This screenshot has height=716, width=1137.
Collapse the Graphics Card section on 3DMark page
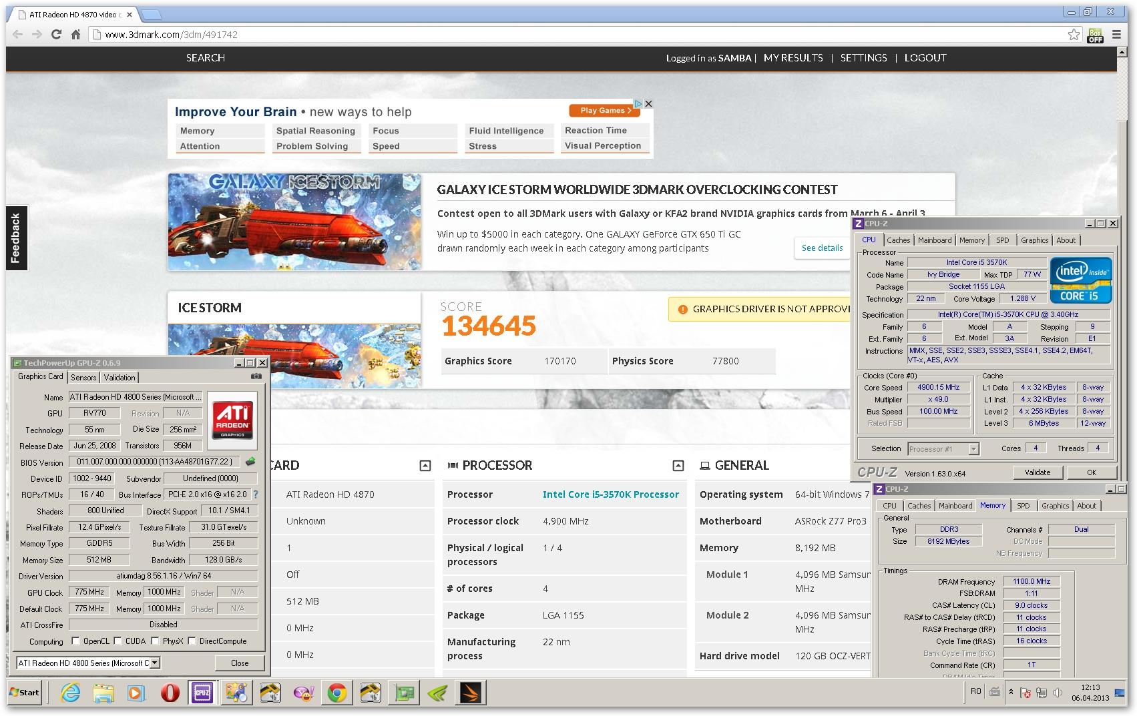click(425, 466)
